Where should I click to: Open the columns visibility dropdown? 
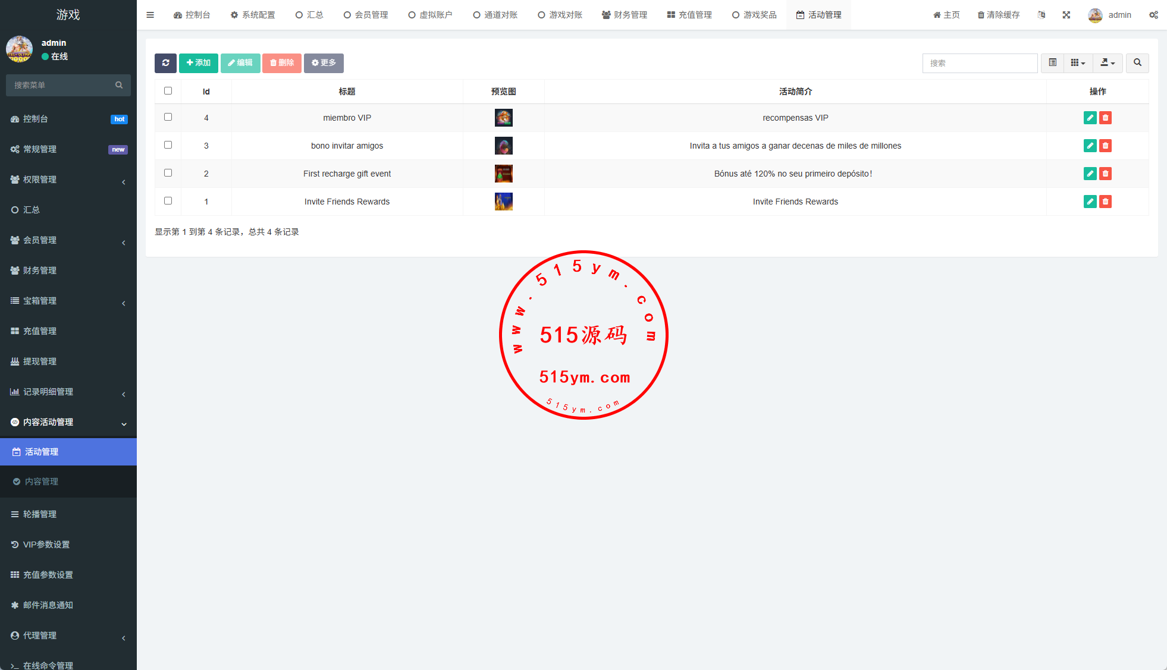(1078, 63)
